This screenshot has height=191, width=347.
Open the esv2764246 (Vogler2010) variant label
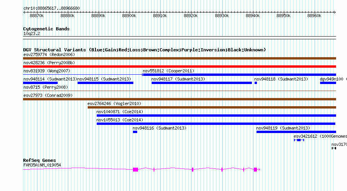coord(114,103)
